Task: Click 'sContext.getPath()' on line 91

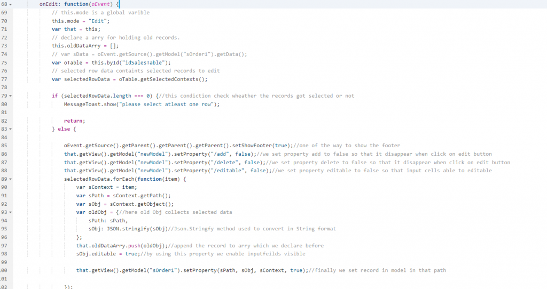Action: (x=140, y=196)
